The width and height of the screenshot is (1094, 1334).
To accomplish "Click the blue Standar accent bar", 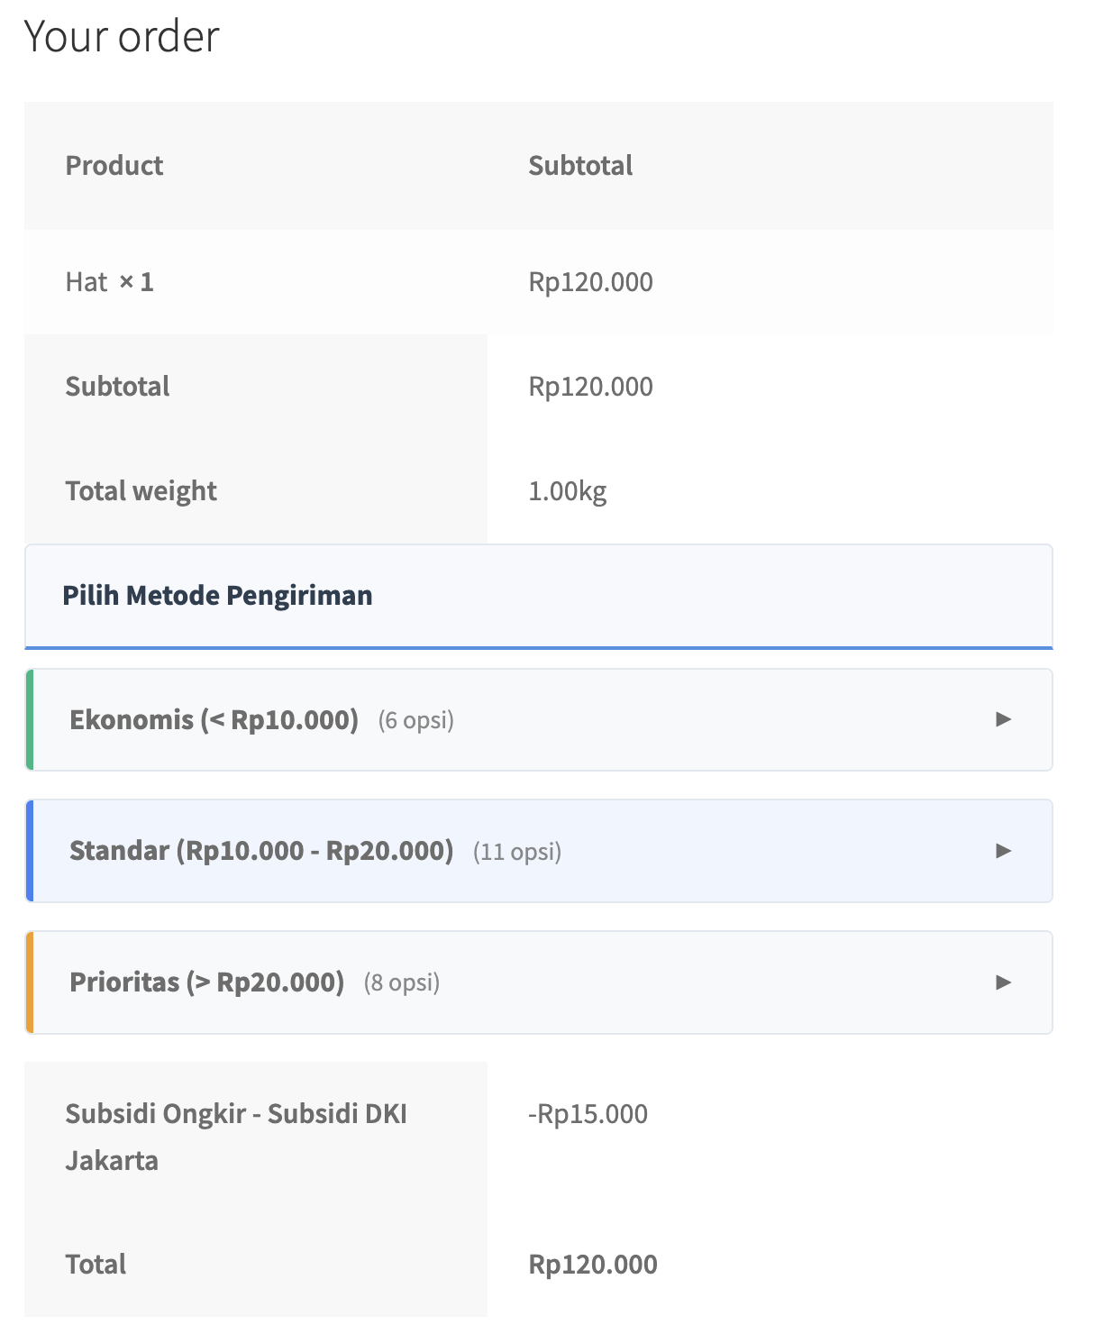I will click(30, 851).
